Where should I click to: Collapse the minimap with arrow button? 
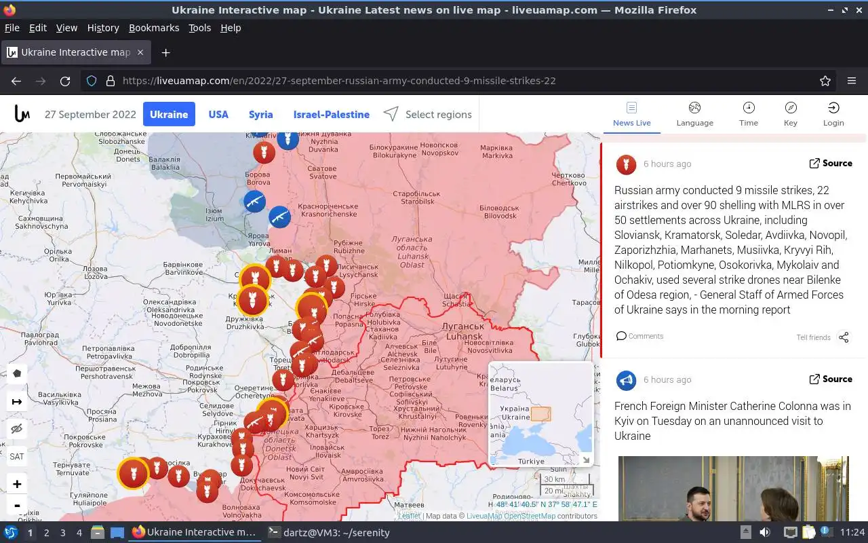(586, 460)
